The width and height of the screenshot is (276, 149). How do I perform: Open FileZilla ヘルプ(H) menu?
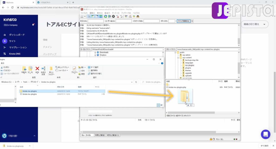coord(136,13)
